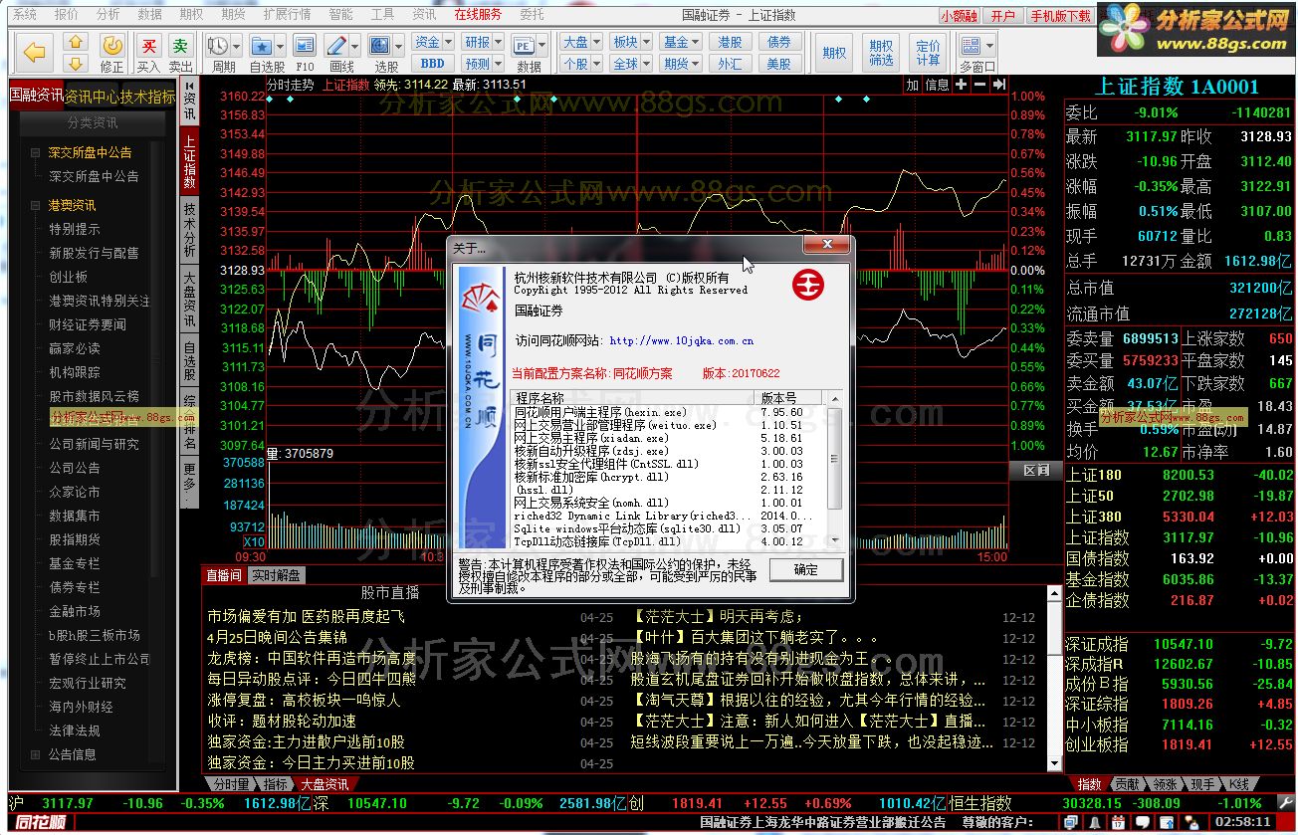Open the F10 info icon
1298x835 pixels.
click(x=305, y=45)
